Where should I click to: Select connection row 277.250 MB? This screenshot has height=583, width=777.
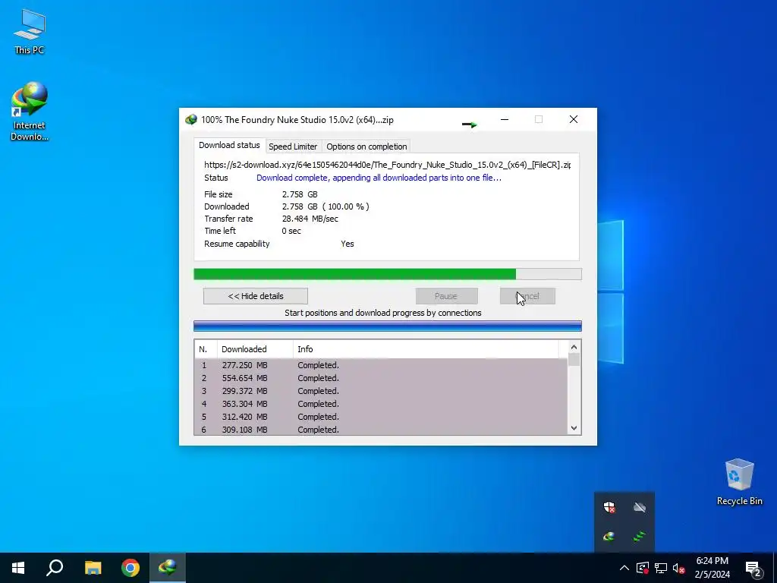coord(381,365)
